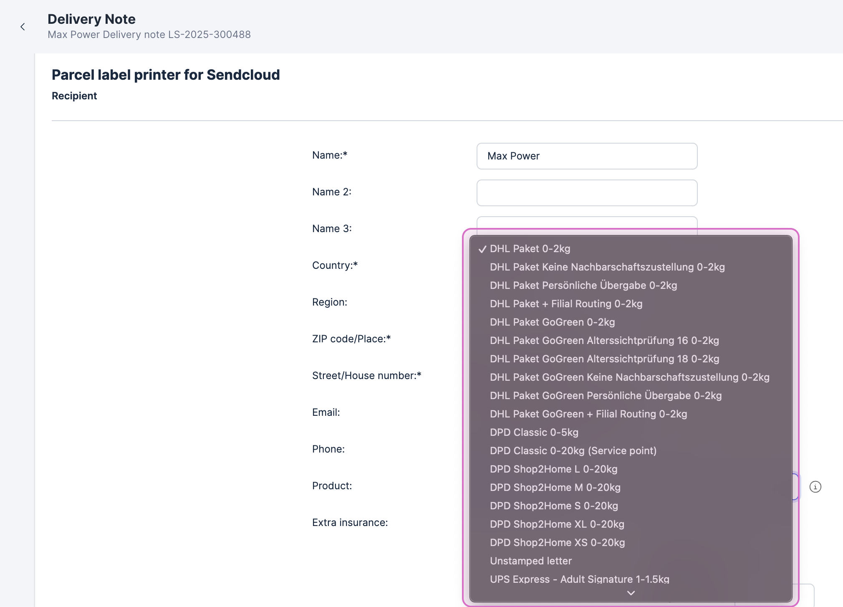Focus the Name 2 text field
The image size is (843, 607).
coord(586,193)
